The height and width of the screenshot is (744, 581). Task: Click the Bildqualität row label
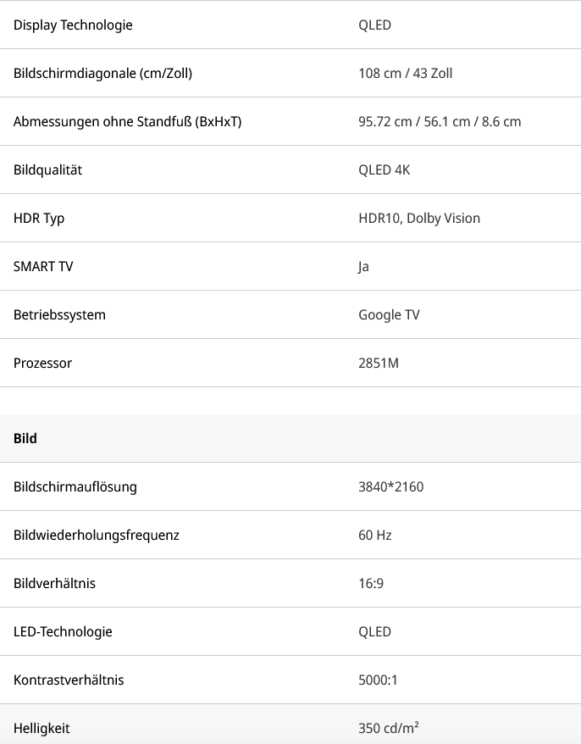47,169
